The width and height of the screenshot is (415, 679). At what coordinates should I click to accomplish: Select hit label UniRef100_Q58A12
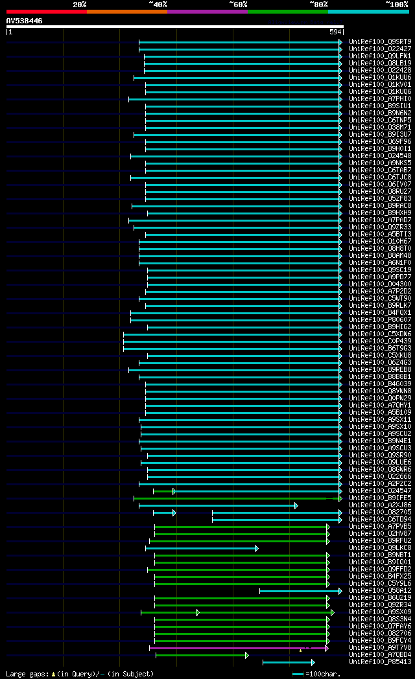pyautogui.click(x=381, y=591)
